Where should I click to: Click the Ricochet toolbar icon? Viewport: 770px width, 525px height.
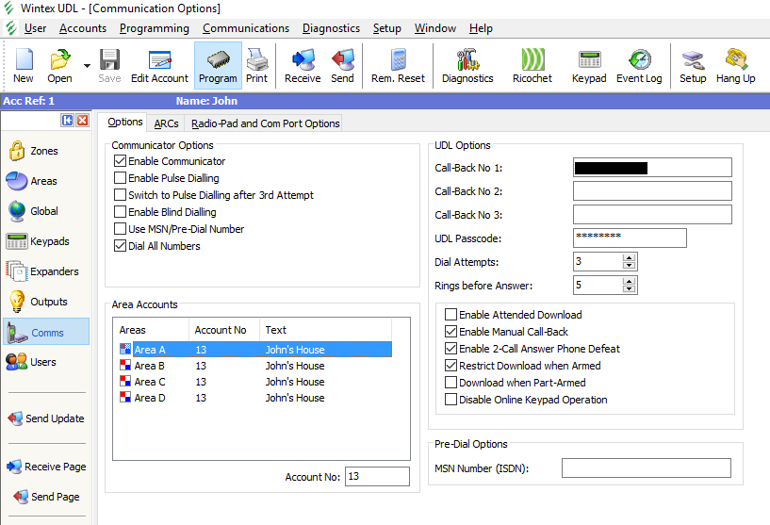532,66
